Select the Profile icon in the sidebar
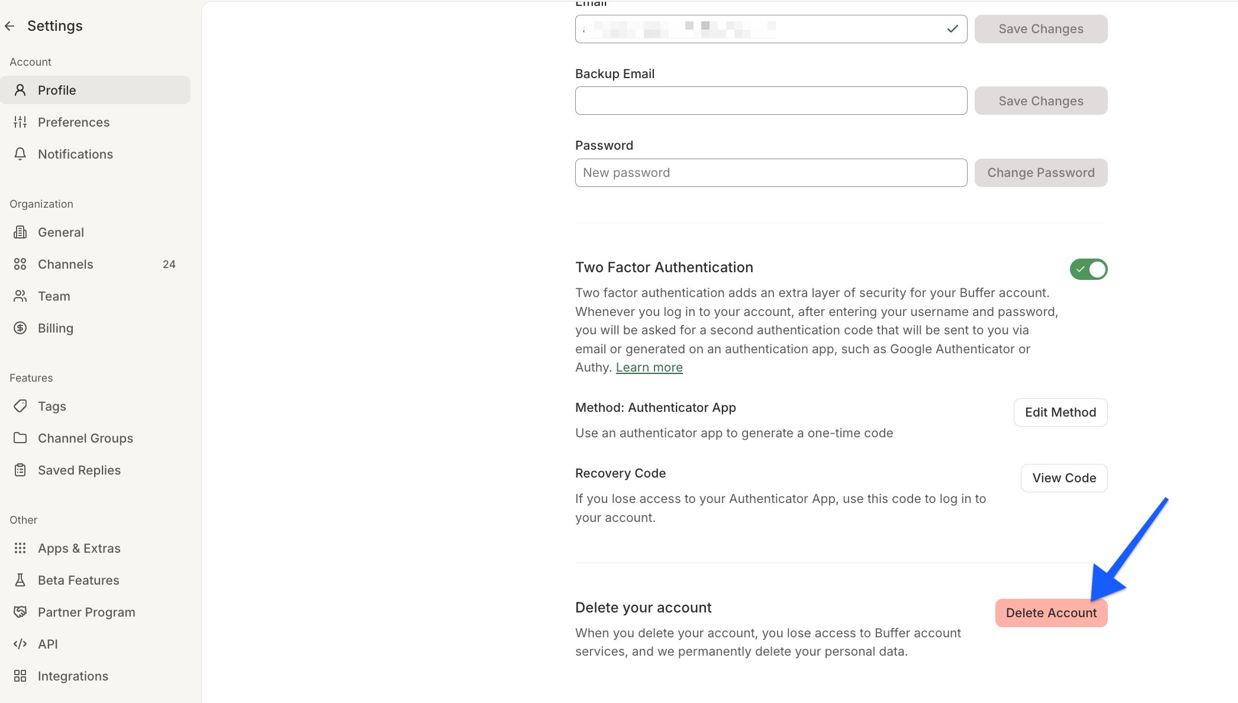 click(21, 89)
